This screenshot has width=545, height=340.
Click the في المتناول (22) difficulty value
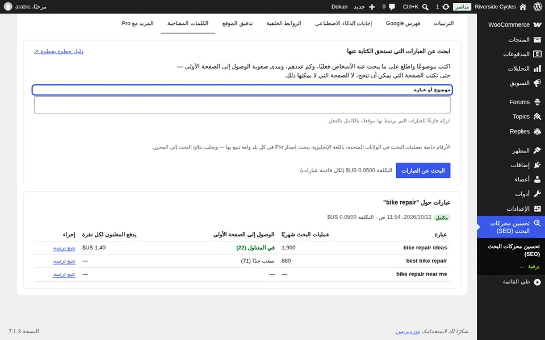(x=255, y=248)
